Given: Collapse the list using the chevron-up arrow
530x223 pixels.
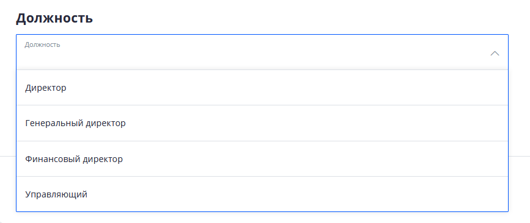Looking at the screenshot, I should 495,54.
